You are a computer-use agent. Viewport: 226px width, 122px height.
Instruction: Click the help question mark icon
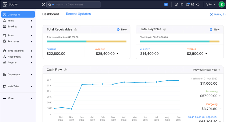click(198, 5)
